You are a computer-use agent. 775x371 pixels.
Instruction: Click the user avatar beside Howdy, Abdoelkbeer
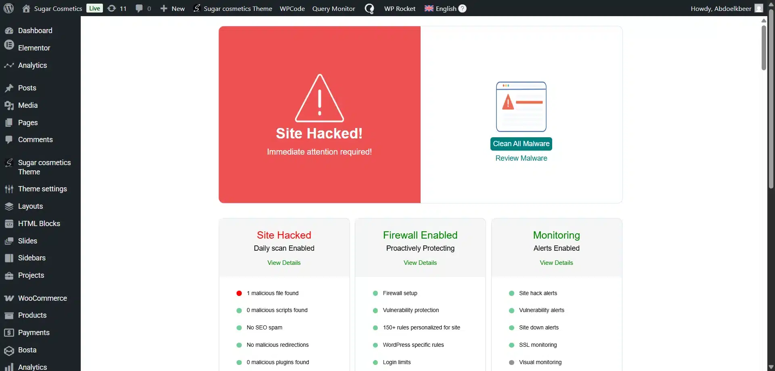click(759, 8)
